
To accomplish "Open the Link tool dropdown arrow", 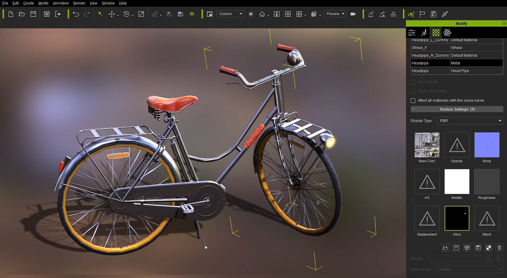I will tap(161, 15).
